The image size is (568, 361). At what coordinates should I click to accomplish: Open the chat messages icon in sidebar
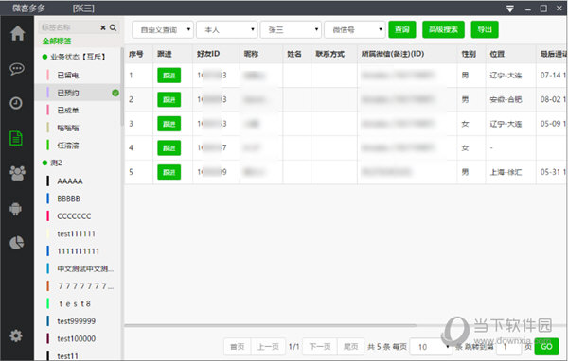[x=17, y=69]
